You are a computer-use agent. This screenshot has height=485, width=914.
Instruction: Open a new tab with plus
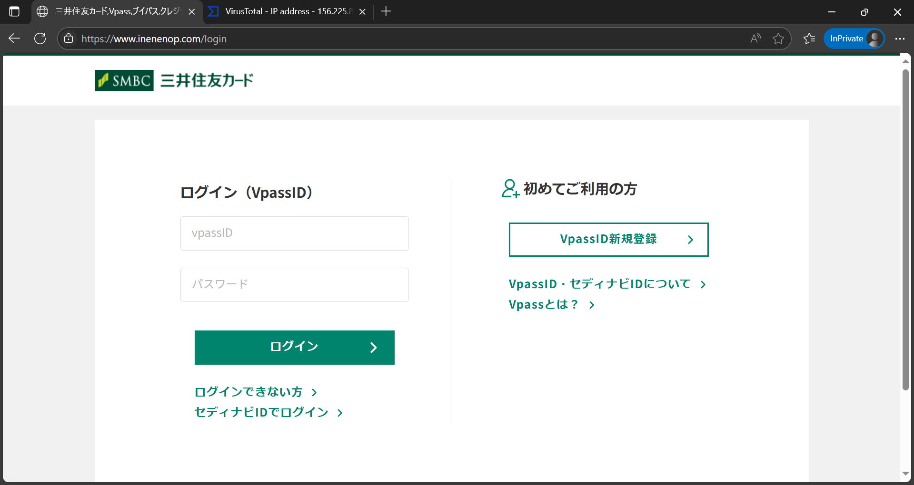click(x=386, y=11)
